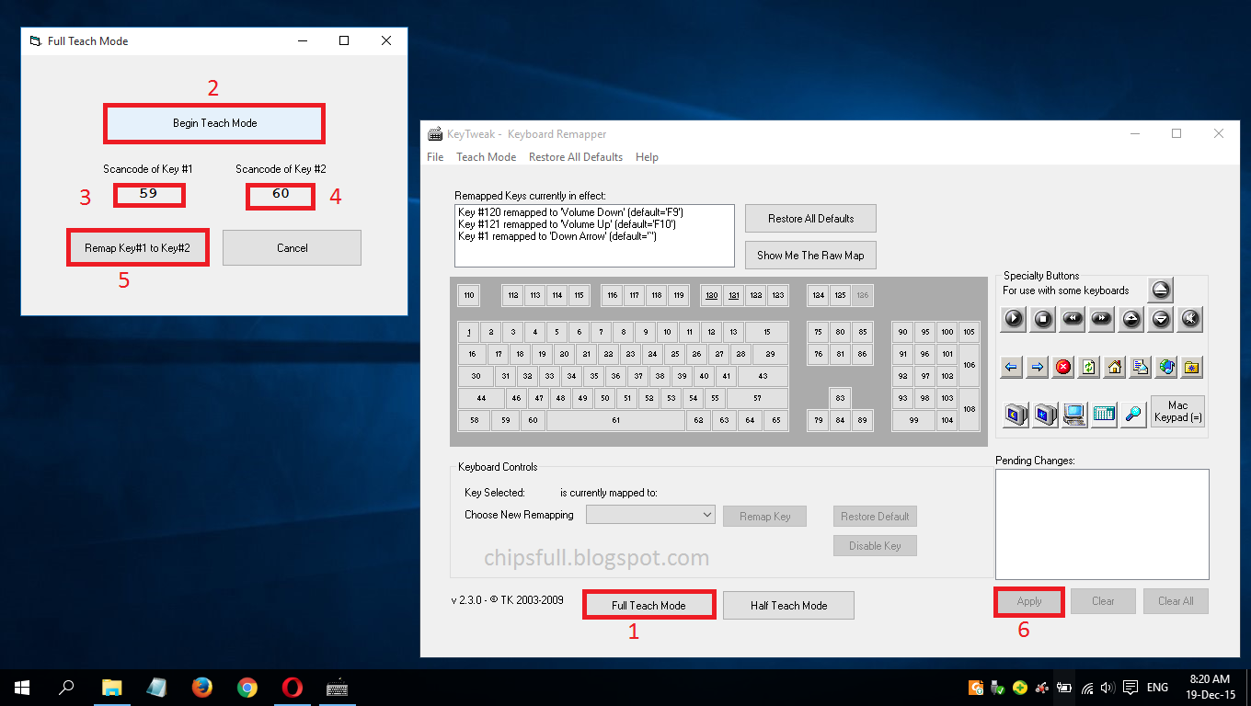The height and width of the screenshot is (706, 1251).
Task: Click the ENG language indicator
Action: coord(1157,688)
